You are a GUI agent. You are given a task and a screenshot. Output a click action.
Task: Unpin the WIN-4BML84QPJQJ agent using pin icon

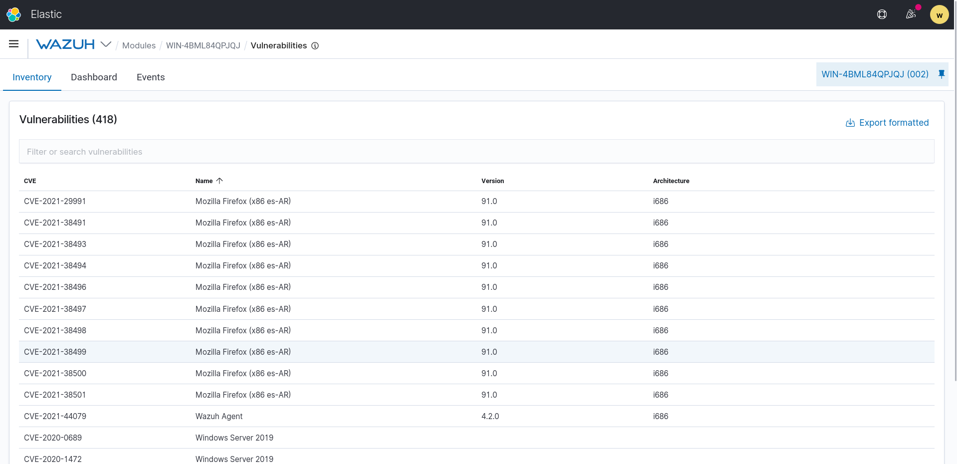click(x=942, y=74)
